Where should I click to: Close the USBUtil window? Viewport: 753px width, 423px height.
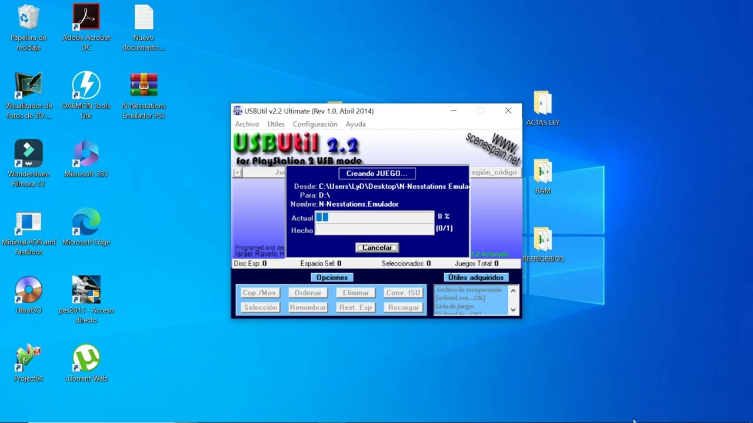(508, 110)
